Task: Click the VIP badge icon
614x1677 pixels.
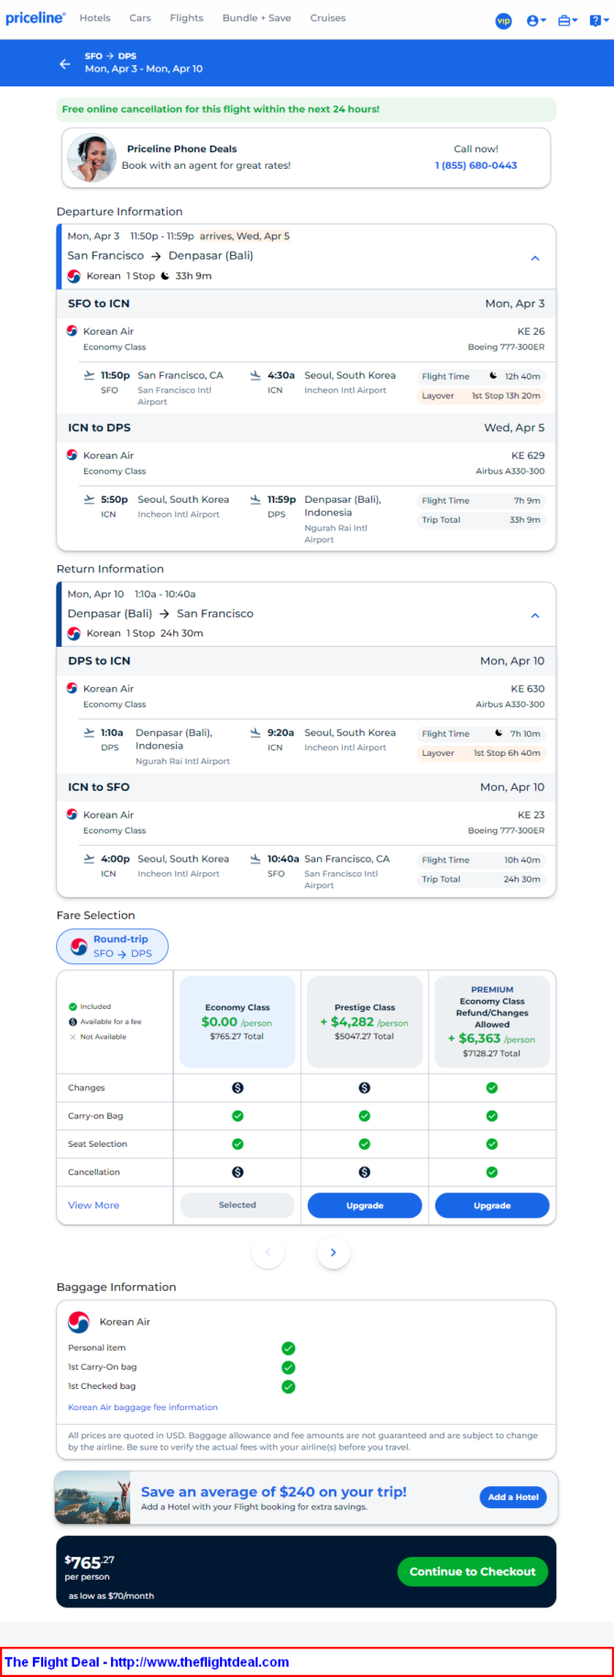Action: point(503,21)
